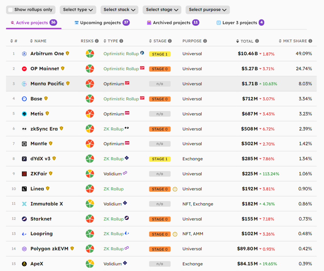Click the warning icon beside Linea's stage badge
The image size is (324, 271).
click(175, 189)
